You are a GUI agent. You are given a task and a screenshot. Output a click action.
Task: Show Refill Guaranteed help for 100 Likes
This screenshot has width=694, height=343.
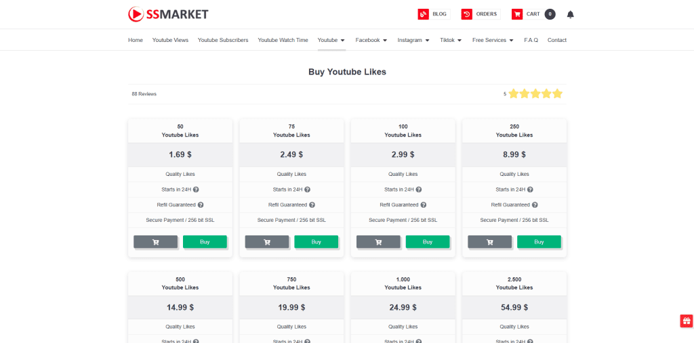point(424,205)
